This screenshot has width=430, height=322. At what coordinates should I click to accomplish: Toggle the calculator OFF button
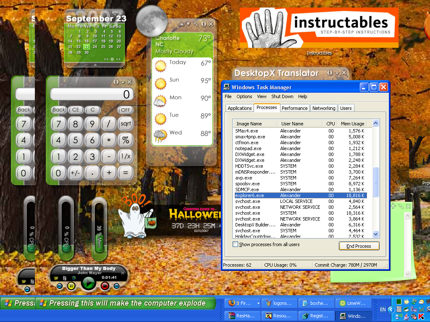coord(125,110)
